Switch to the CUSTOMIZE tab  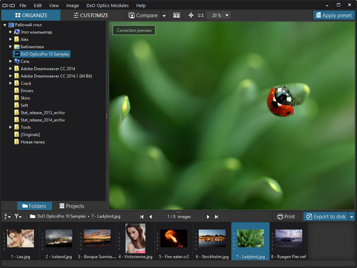click(x=90, y=15)
